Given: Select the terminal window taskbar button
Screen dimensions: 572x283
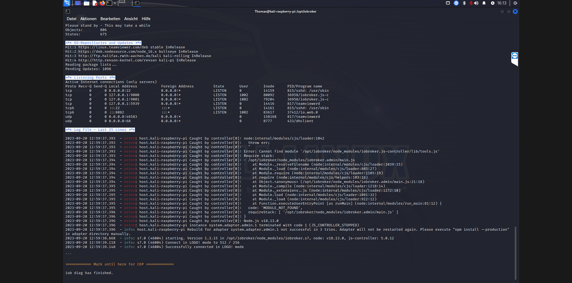Looking at the screenshot, I should tap(137, 3).
